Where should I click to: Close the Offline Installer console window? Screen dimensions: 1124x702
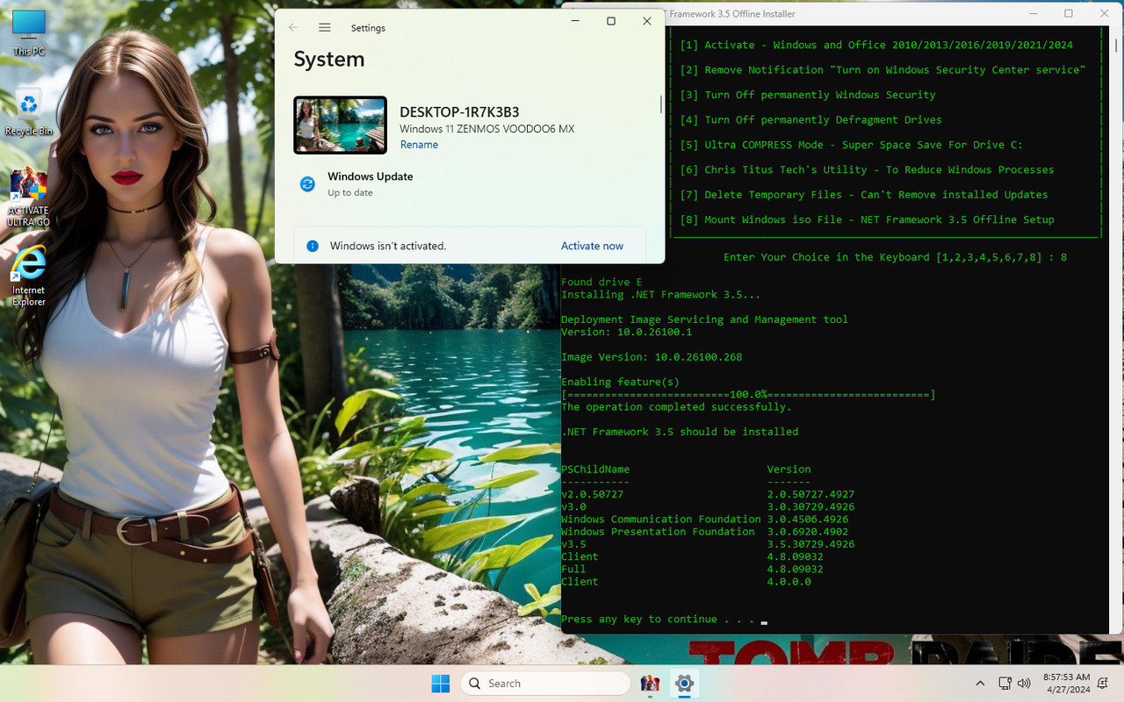[1105, 13]
